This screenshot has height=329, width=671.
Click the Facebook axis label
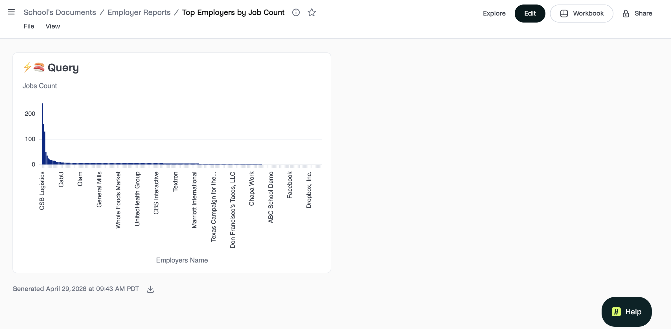(x=290, y=185)
